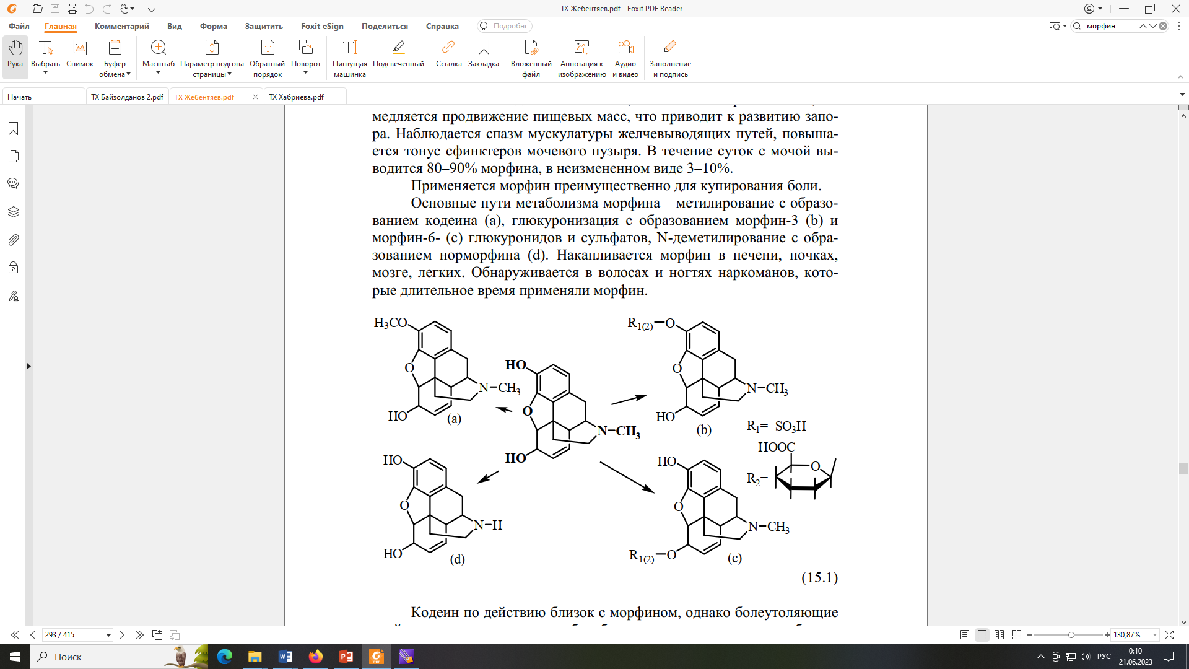Open the Comments panel in left sidebar
The height and width of the screenshot is (669, 1189).
coord(14,183)
